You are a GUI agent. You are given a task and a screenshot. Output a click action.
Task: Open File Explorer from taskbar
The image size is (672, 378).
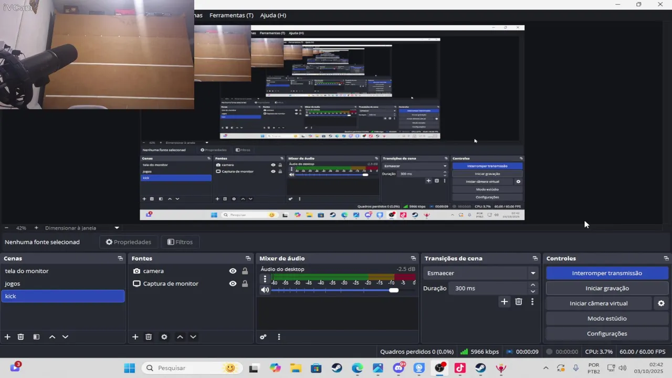[295, 368]
